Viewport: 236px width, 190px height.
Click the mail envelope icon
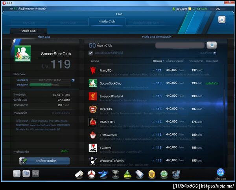point(35,173)
